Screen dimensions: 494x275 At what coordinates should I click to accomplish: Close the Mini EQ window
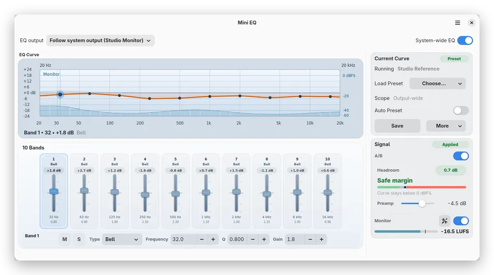tap(471, 23)
